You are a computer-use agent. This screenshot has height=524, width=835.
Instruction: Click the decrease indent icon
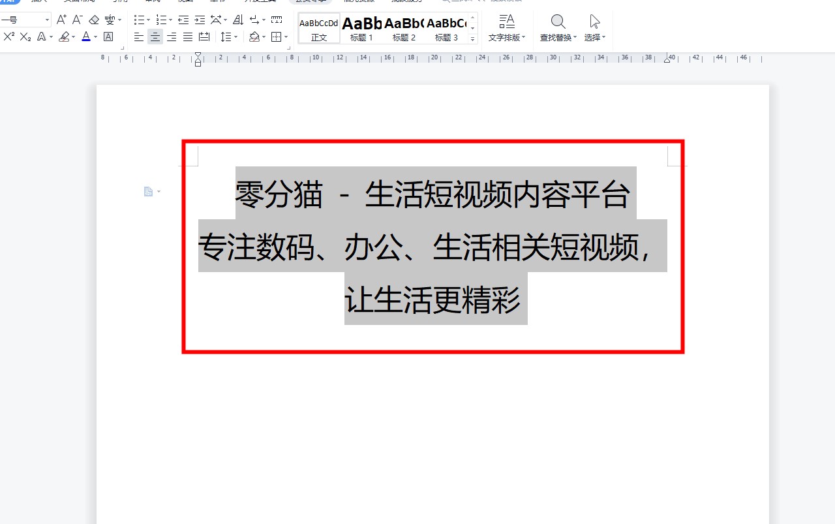pos(183,20)
